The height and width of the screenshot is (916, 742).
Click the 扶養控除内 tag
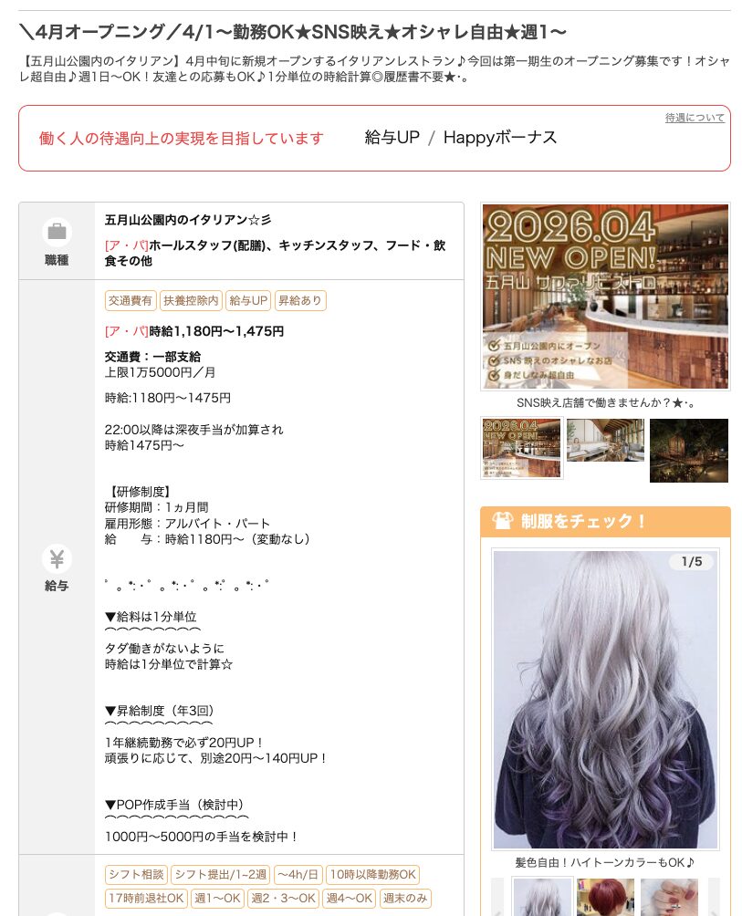point(191,300)
